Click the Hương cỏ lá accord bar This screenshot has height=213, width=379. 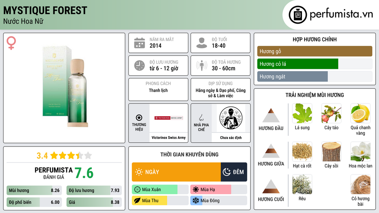click(x=315, y=64)
